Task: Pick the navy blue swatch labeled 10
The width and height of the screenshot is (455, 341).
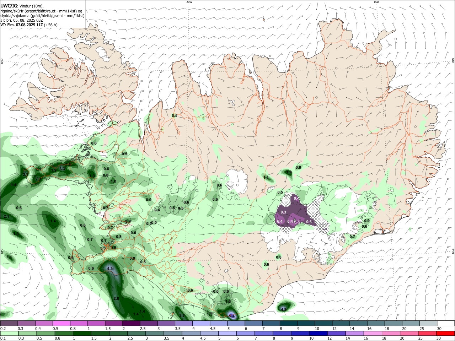Action: tap(317, 333)
